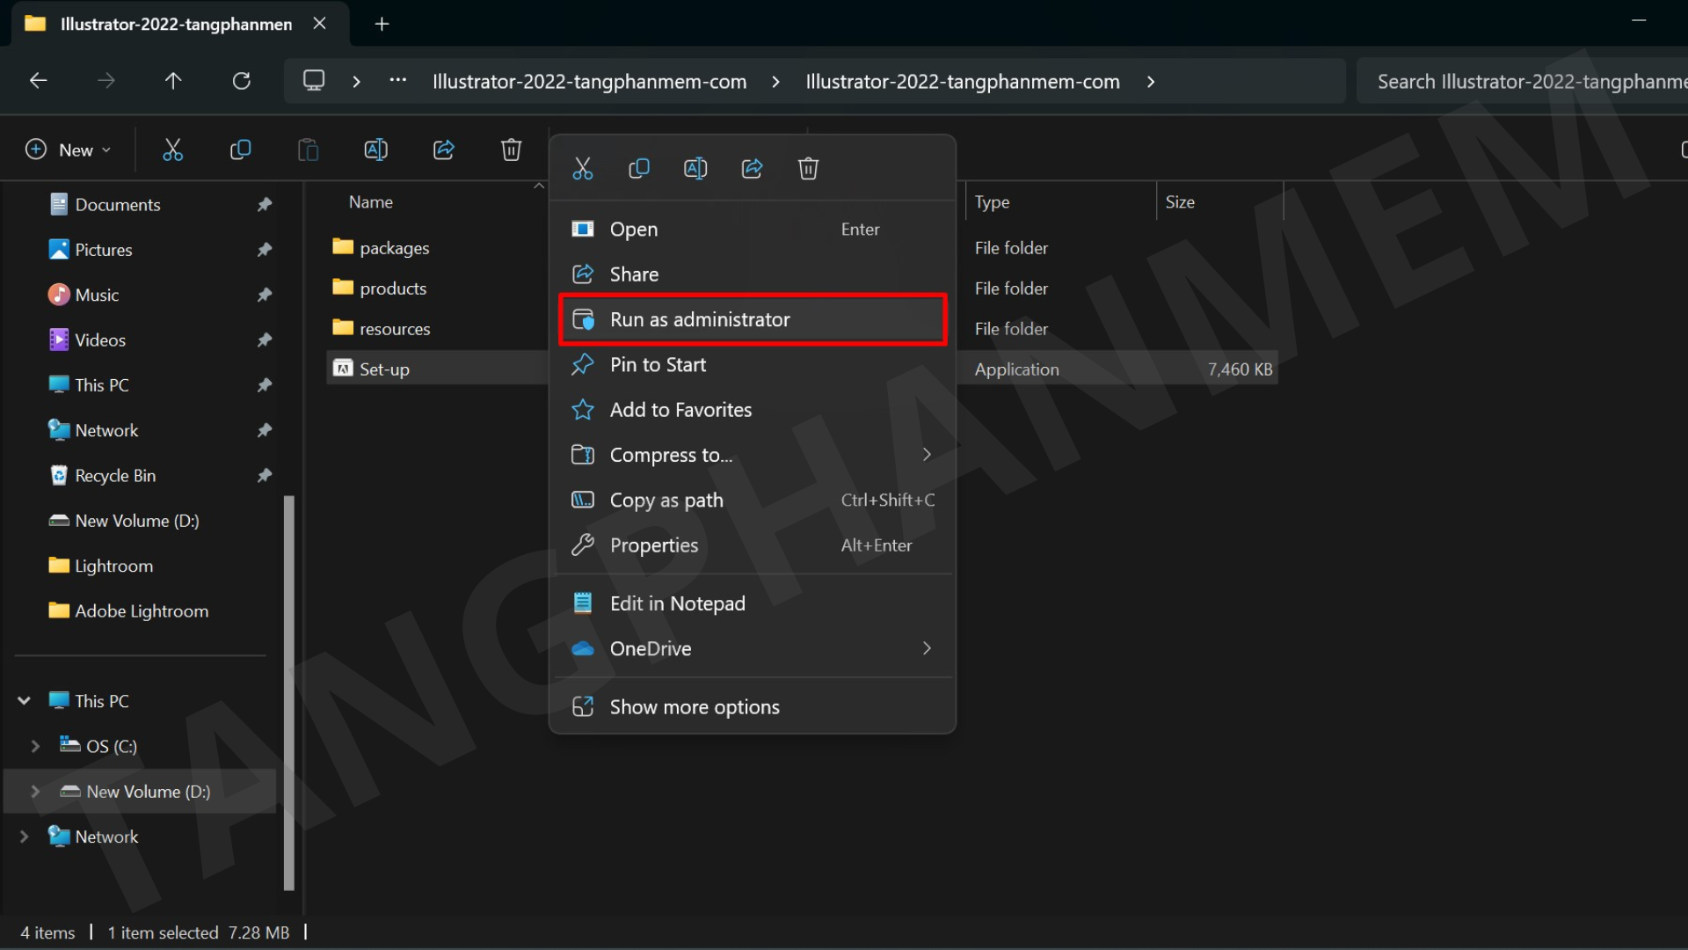Viewport: 1688px width, 950px height.
Task: Click the Delete icon atop the context menu
Action: pyautogui.click(x=808, y=168)
